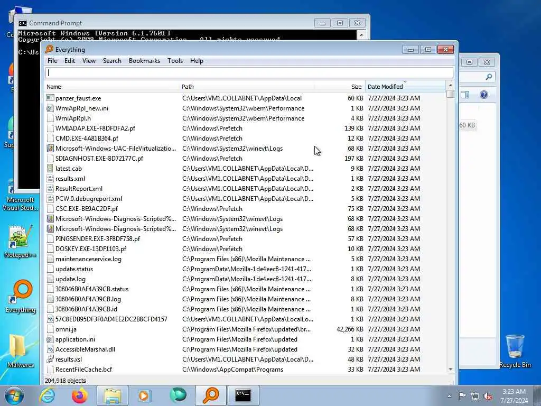Screen dimensions: 541x406
Task: Select panzer_faust.exe file icon
Action: (x=50, y=98)
